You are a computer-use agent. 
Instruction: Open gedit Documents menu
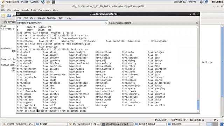coord(44,10)
